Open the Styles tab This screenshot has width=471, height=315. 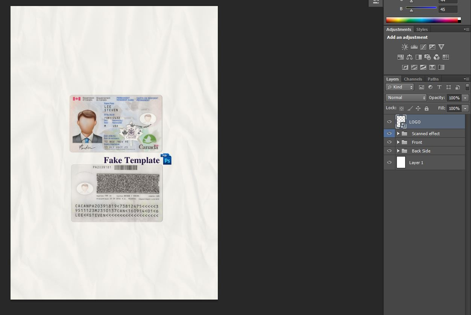(x=422, y=29)
